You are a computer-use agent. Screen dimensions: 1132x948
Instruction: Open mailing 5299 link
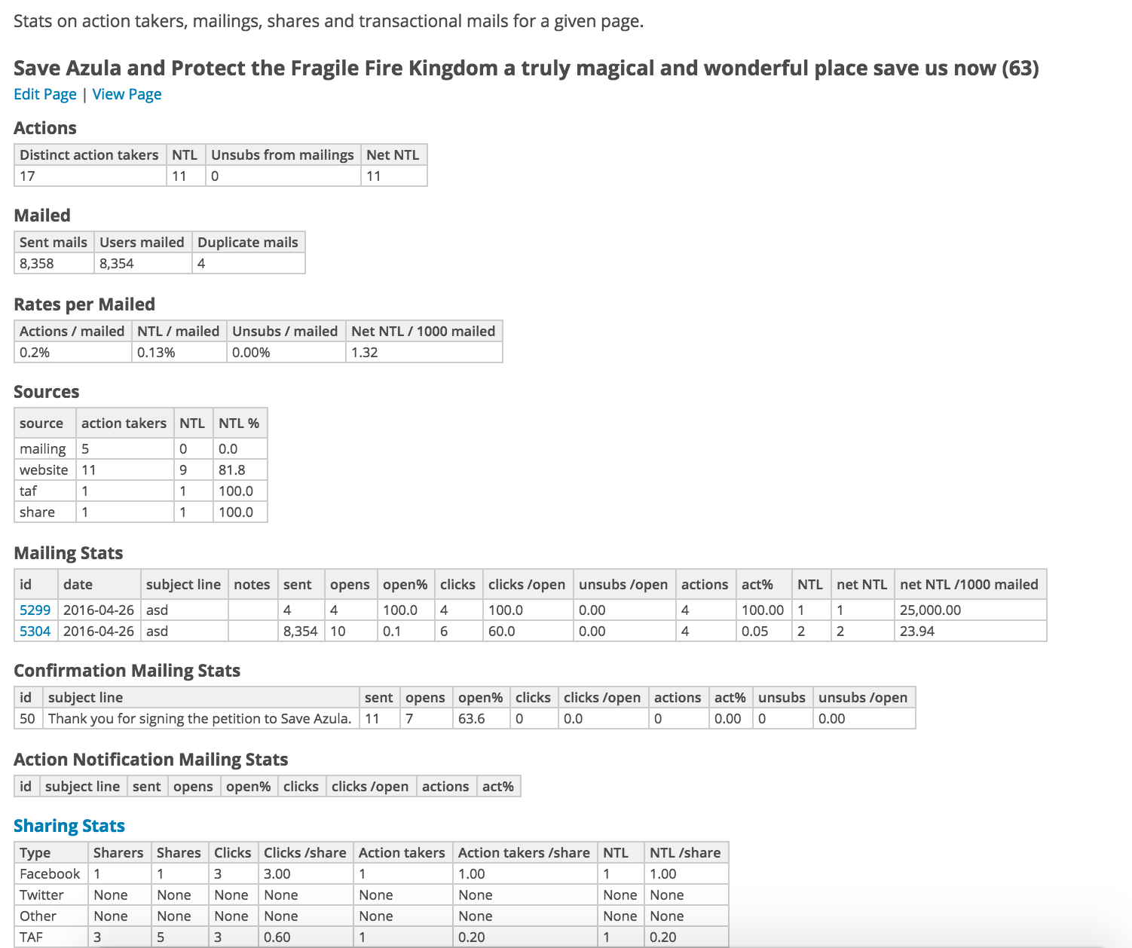point(35,610)
